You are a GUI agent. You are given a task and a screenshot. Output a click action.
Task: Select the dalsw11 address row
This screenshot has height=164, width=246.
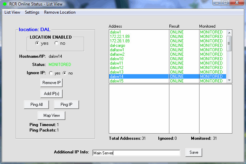pos(168,63)
